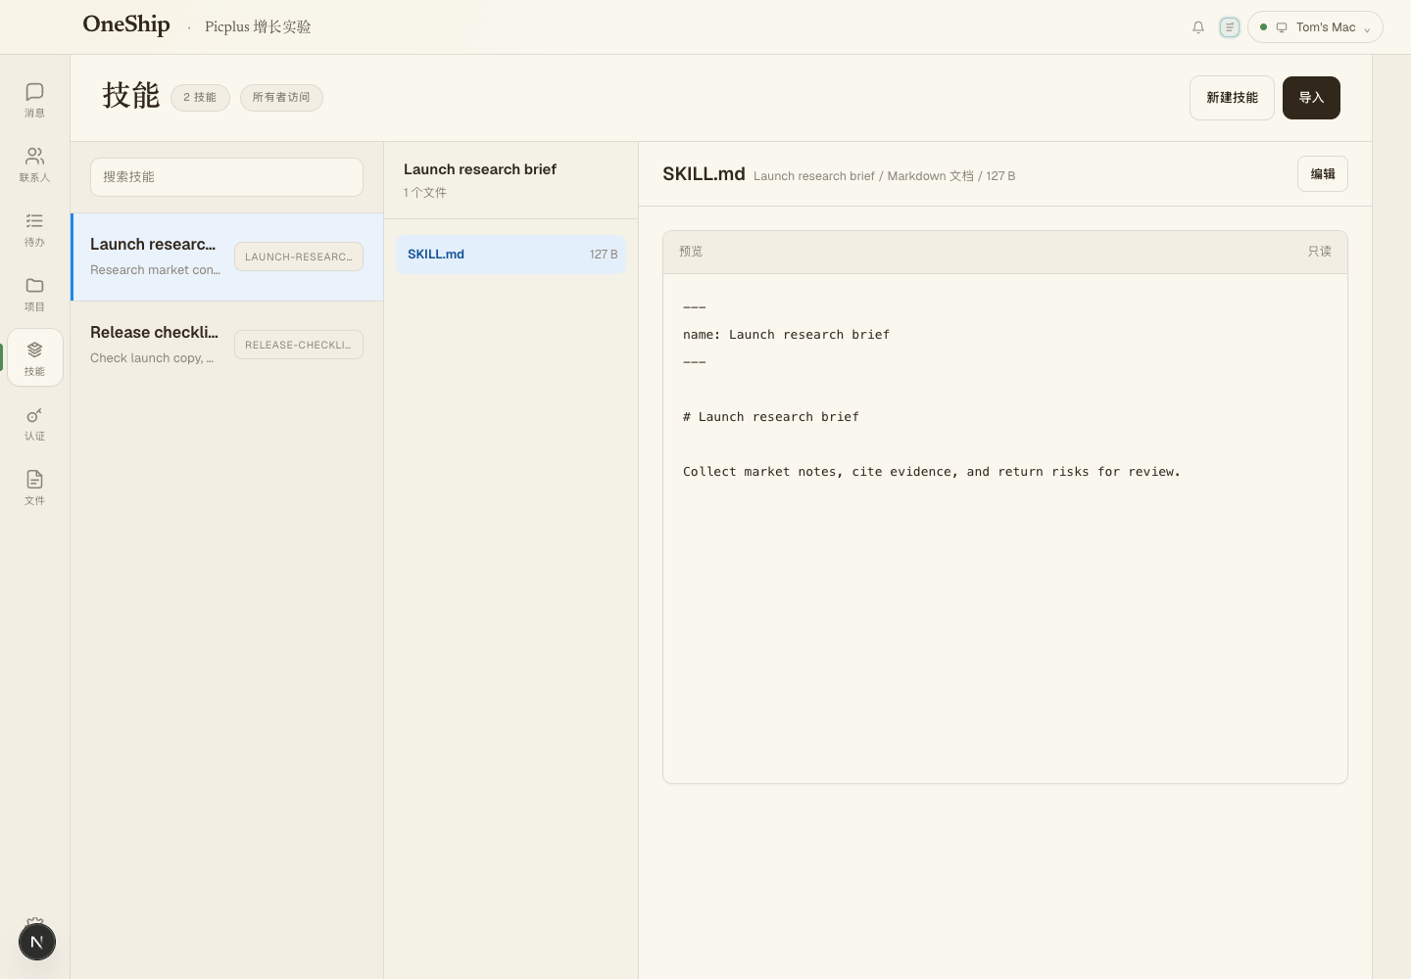This screenshot has height=979, width=1411.
Task: Click the panel toggle icon beside the bell
Action: pos(1229,27)
